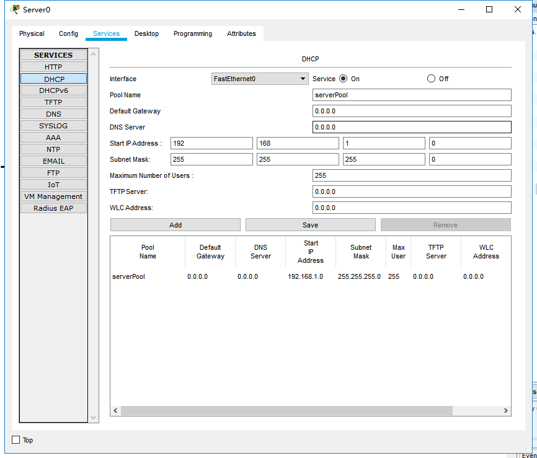537x458 pixels.
Task: Switch to the Config tab
Action: click(68, 33)
